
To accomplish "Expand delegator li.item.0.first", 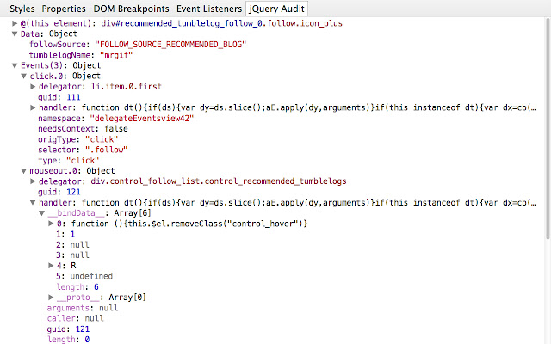I will pos(33,87).
